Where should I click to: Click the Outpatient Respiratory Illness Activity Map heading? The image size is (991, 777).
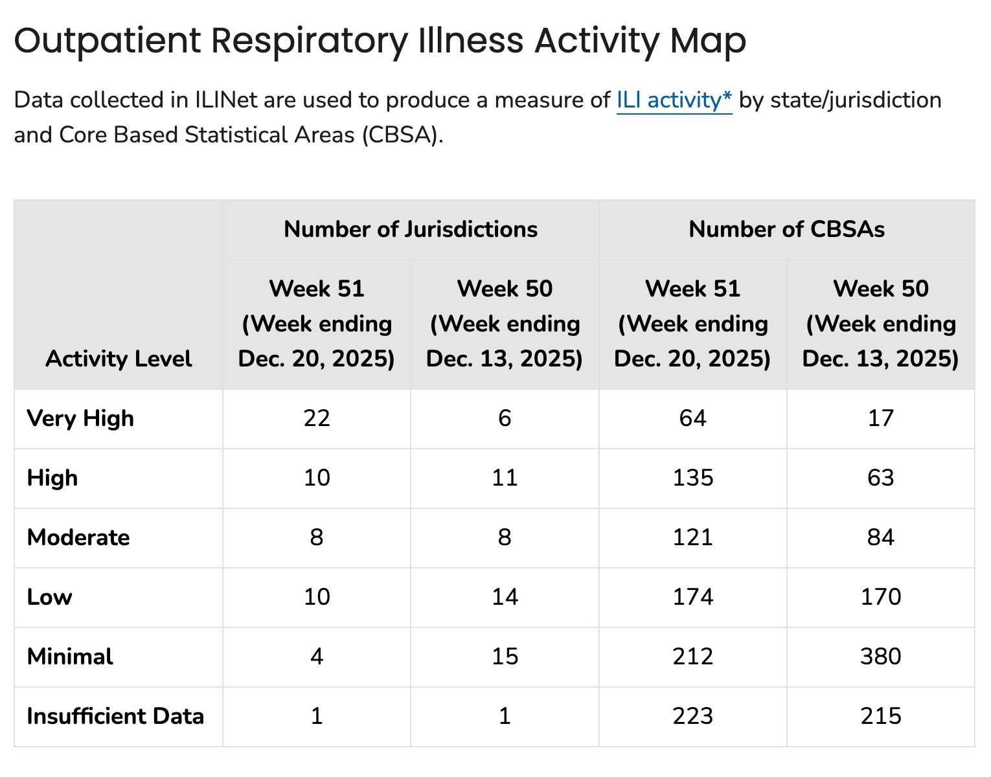(380, 41)
